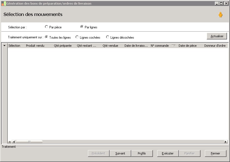The width and height of the screenshot is (230, 162).
Task: Close the window with the X
Action: click(x=226, y=3)
